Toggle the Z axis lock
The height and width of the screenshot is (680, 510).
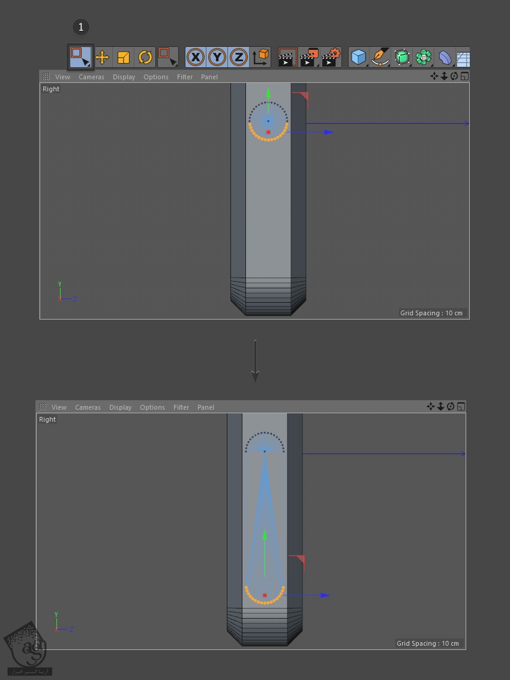(x=239, y=58)
